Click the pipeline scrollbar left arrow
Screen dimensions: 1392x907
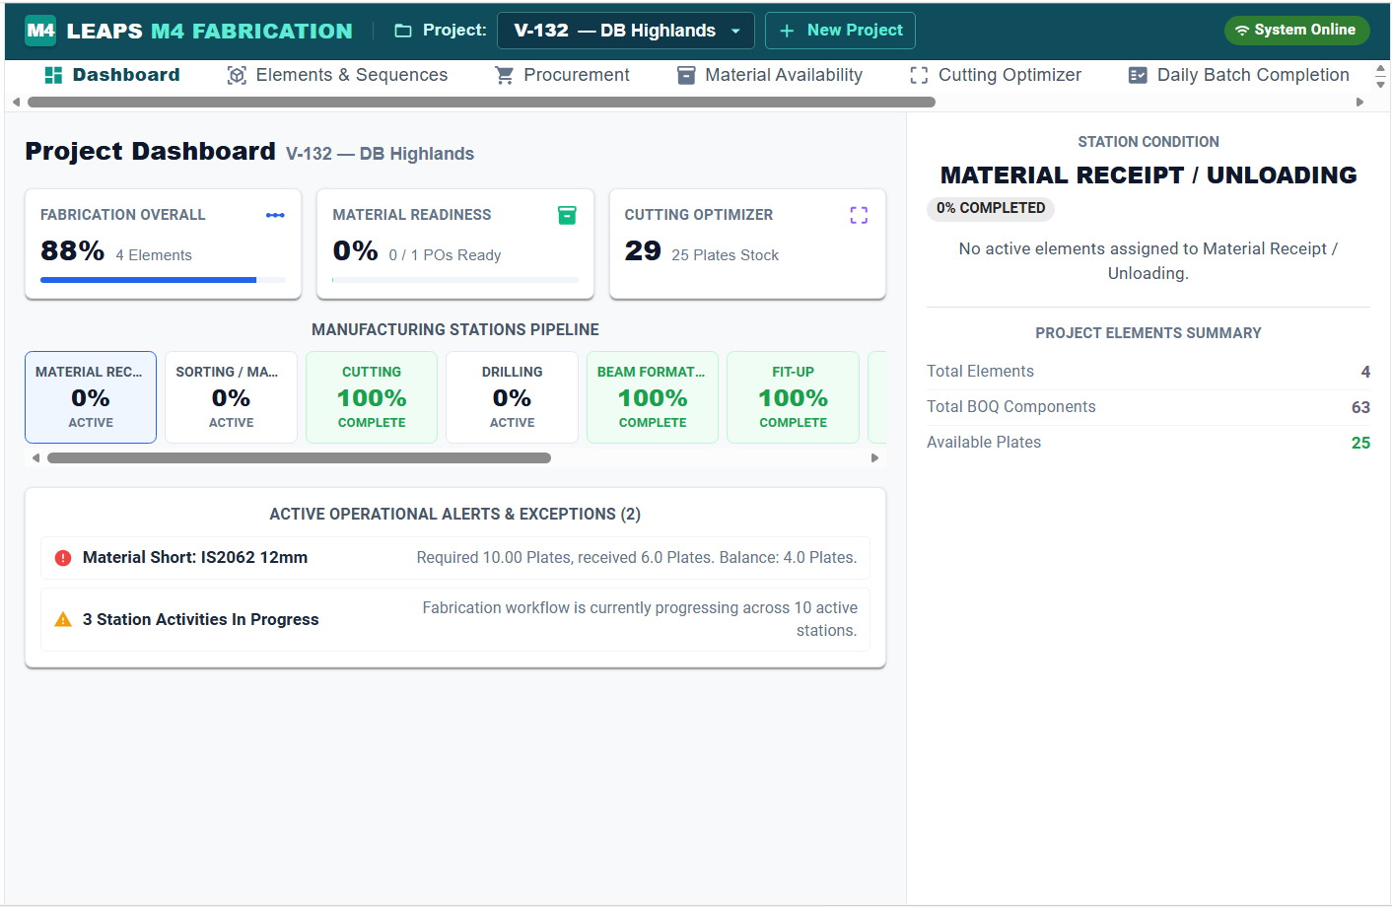click(35, 457)
